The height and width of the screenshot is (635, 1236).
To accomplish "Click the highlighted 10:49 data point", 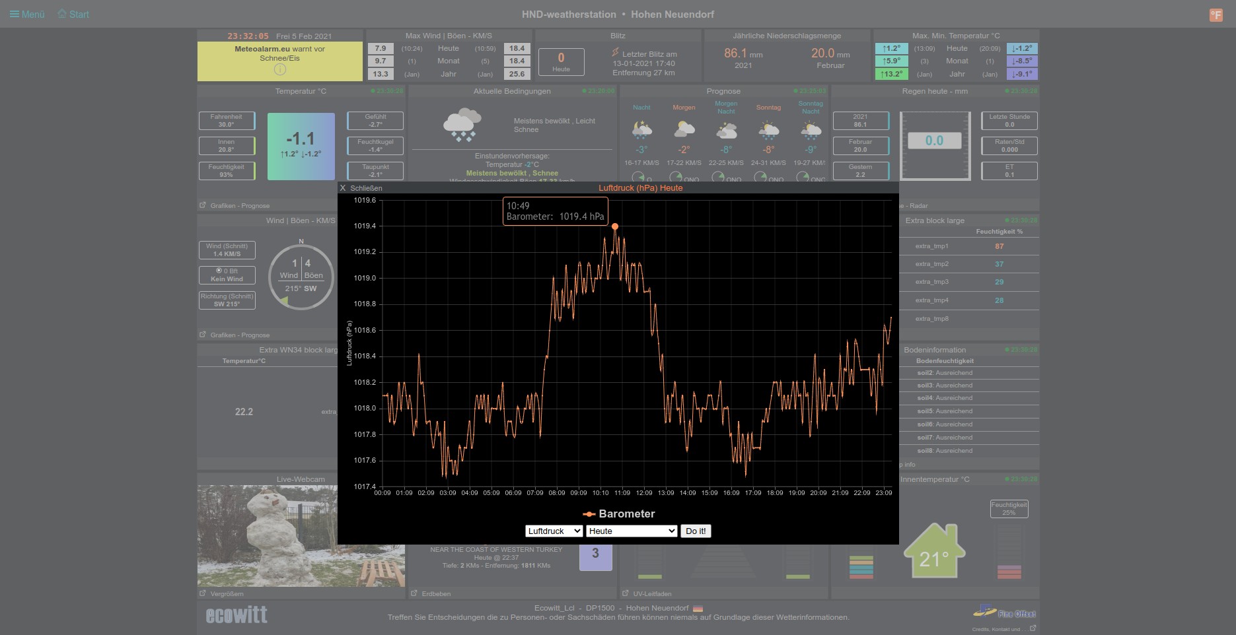I will 615,226.
